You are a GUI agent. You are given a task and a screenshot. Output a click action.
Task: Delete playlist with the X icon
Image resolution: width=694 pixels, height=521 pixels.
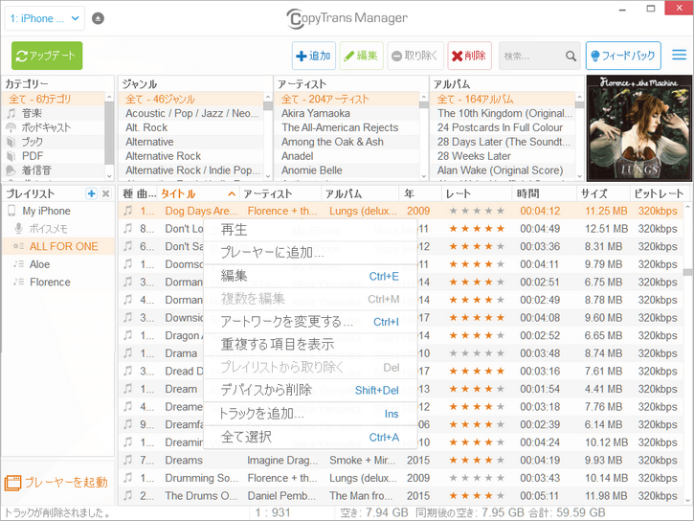click(106, 193)
